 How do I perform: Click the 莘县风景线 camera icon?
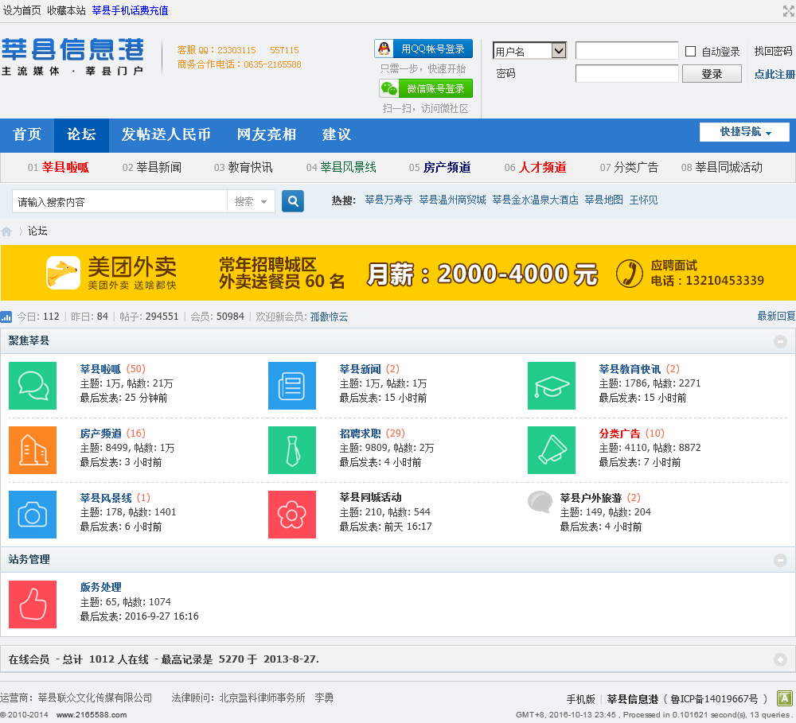click(33, 515)
